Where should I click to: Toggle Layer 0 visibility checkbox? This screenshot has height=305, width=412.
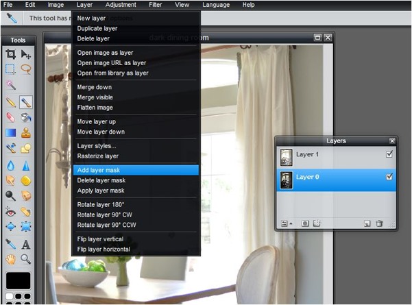pyautogui.click(x=389, y=177)
